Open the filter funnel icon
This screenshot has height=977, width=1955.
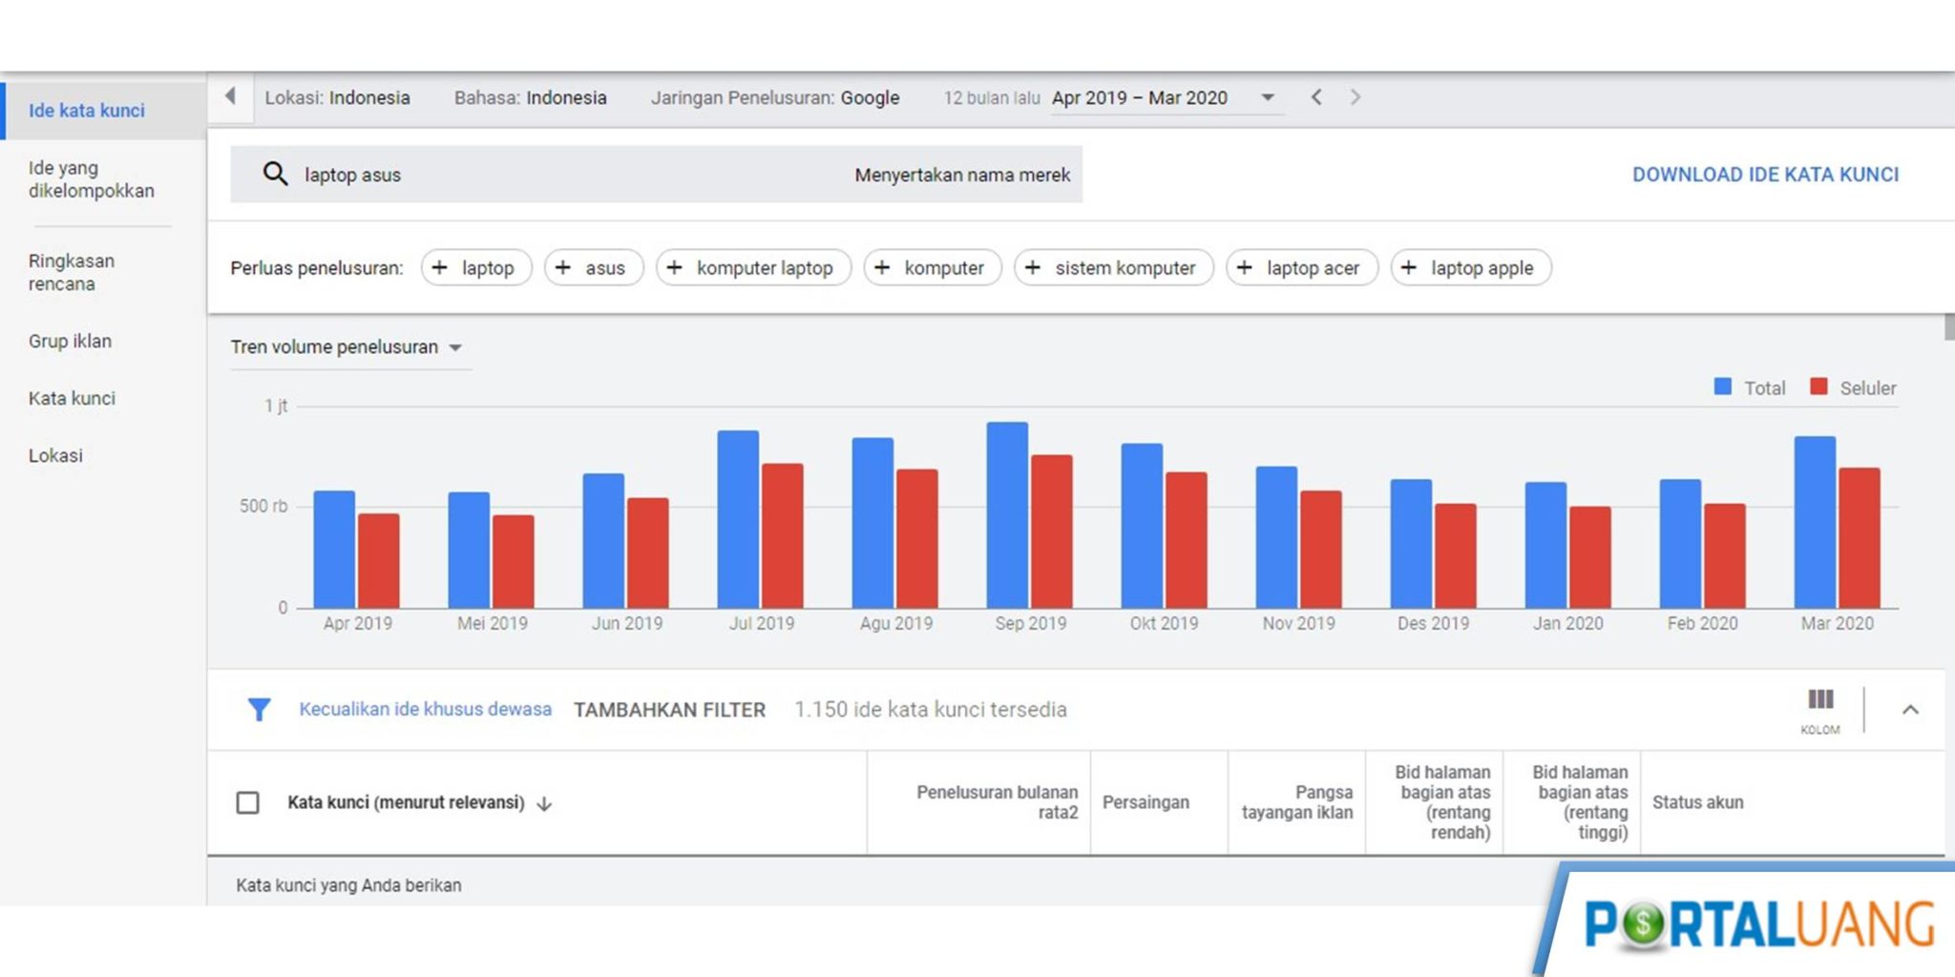click(259, 709)
